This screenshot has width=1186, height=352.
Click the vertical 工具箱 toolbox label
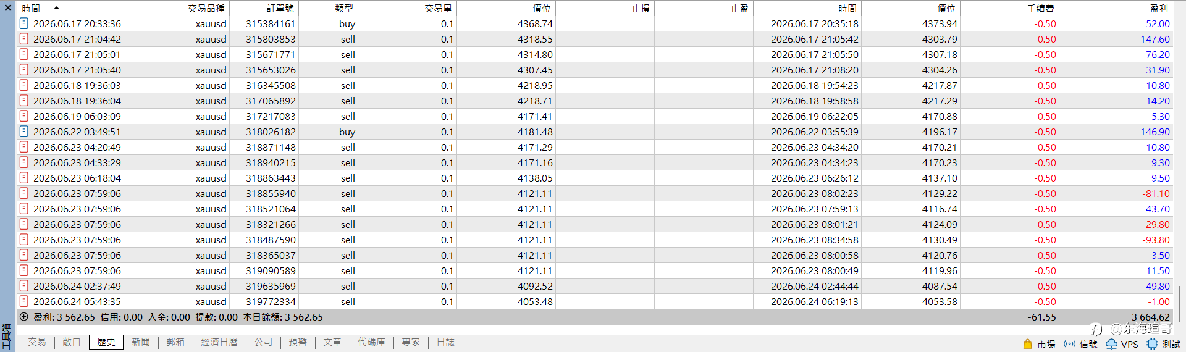pos(7,337)
